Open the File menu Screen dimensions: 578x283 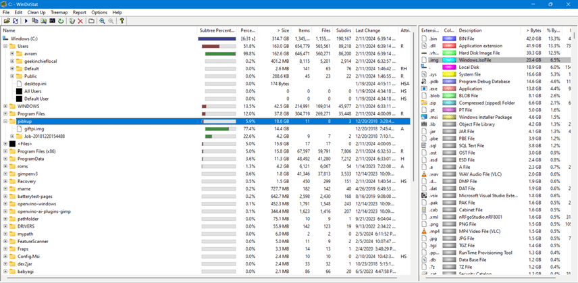pyautogui.click(x=6, y=12)
